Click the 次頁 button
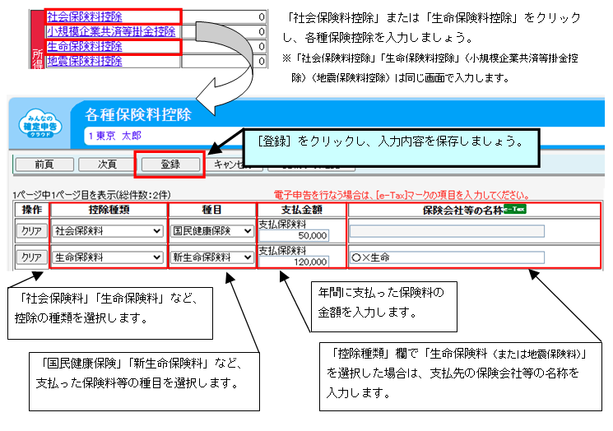Image resolution: width=613 pixels, height=431 pixels. click(x=107, y=165)
